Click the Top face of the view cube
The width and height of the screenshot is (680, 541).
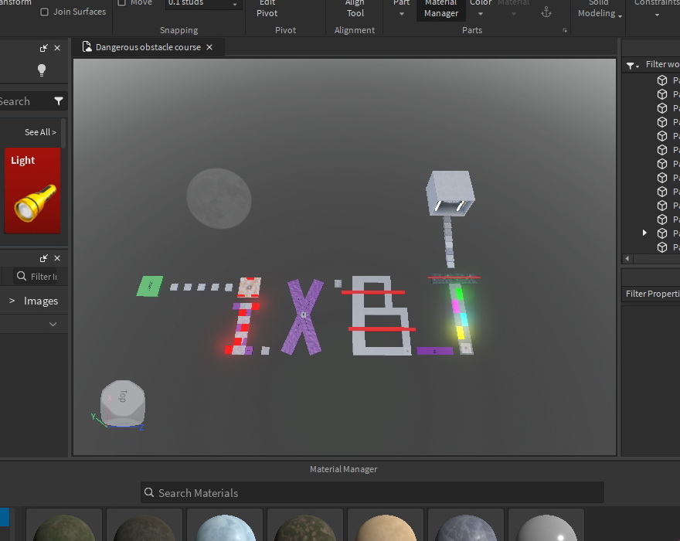click(x=123, y=396)
